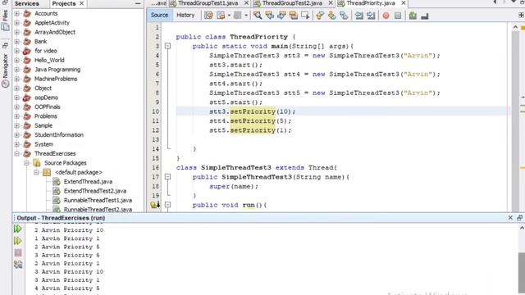525x295 pixels.
Task: Switch to ThreadGroupTest2.java editor tab
Action: click(292, 3)
